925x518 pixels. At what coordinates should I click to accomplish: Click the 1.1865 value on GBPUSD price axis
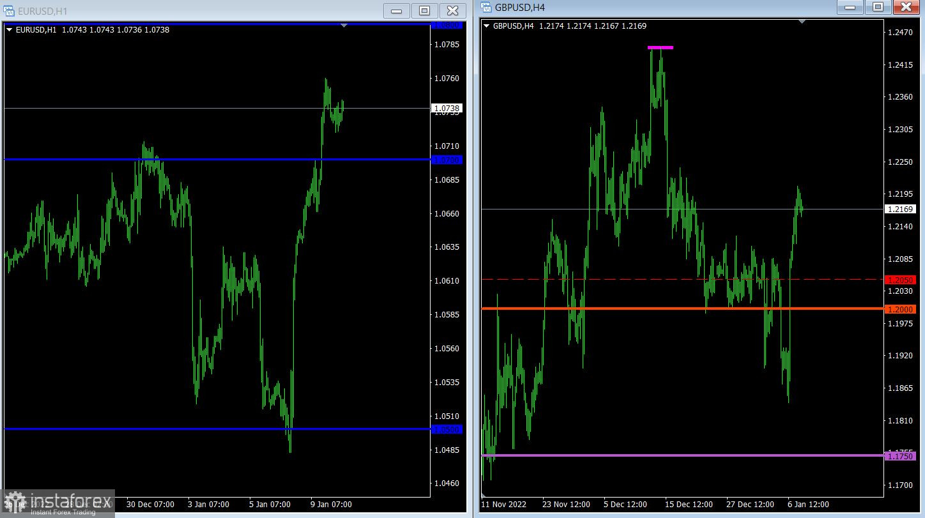click(x=901, y=388)
